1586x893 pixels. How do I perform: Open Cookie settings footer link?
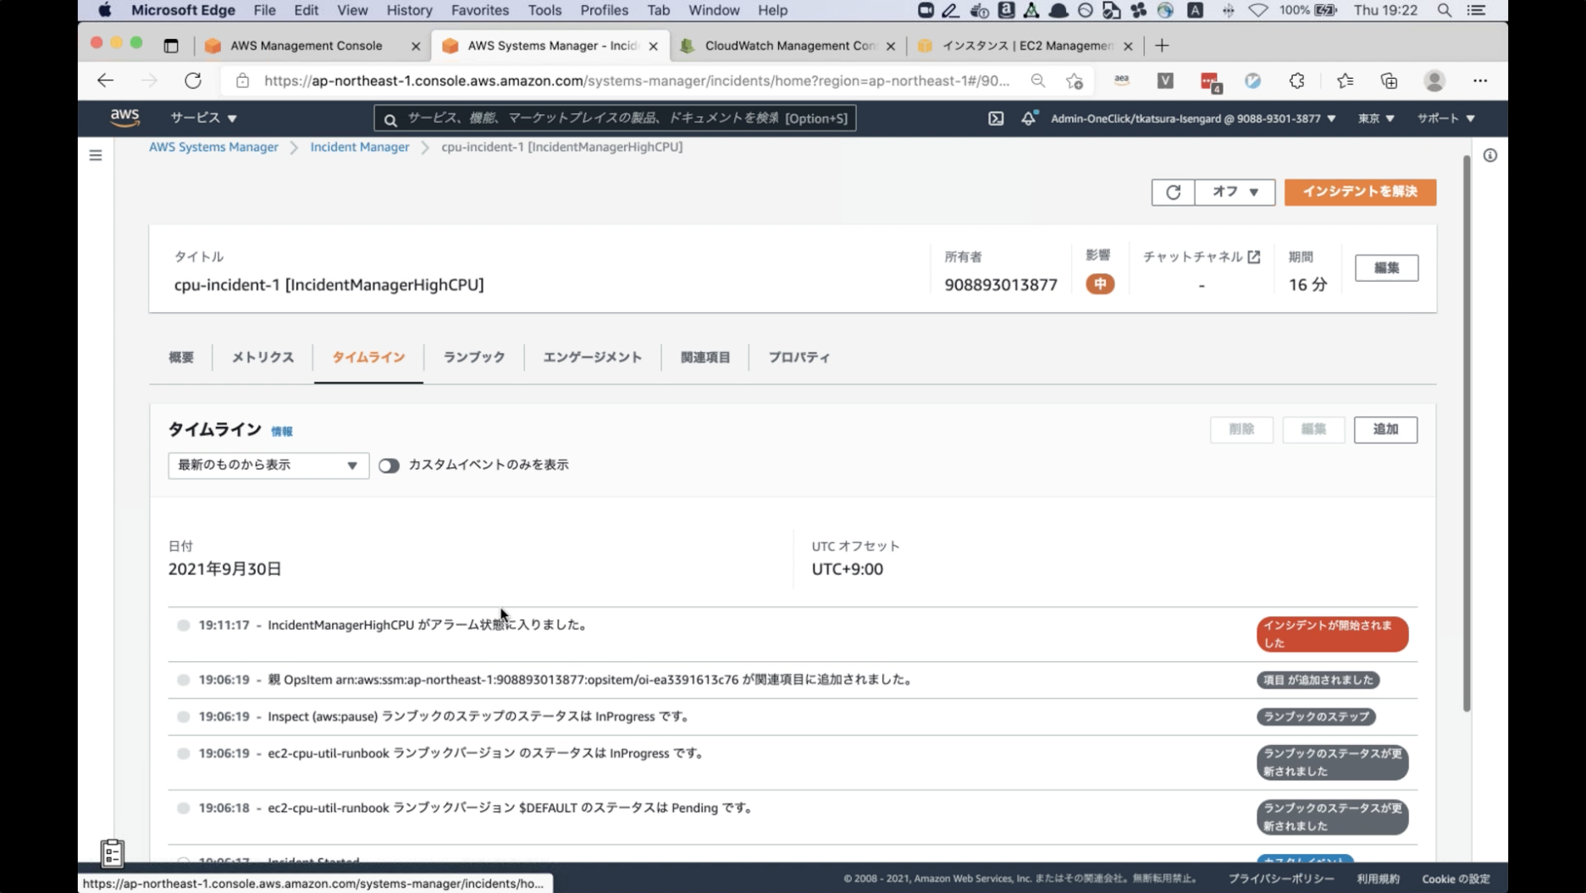click(x=1456, y=879)
